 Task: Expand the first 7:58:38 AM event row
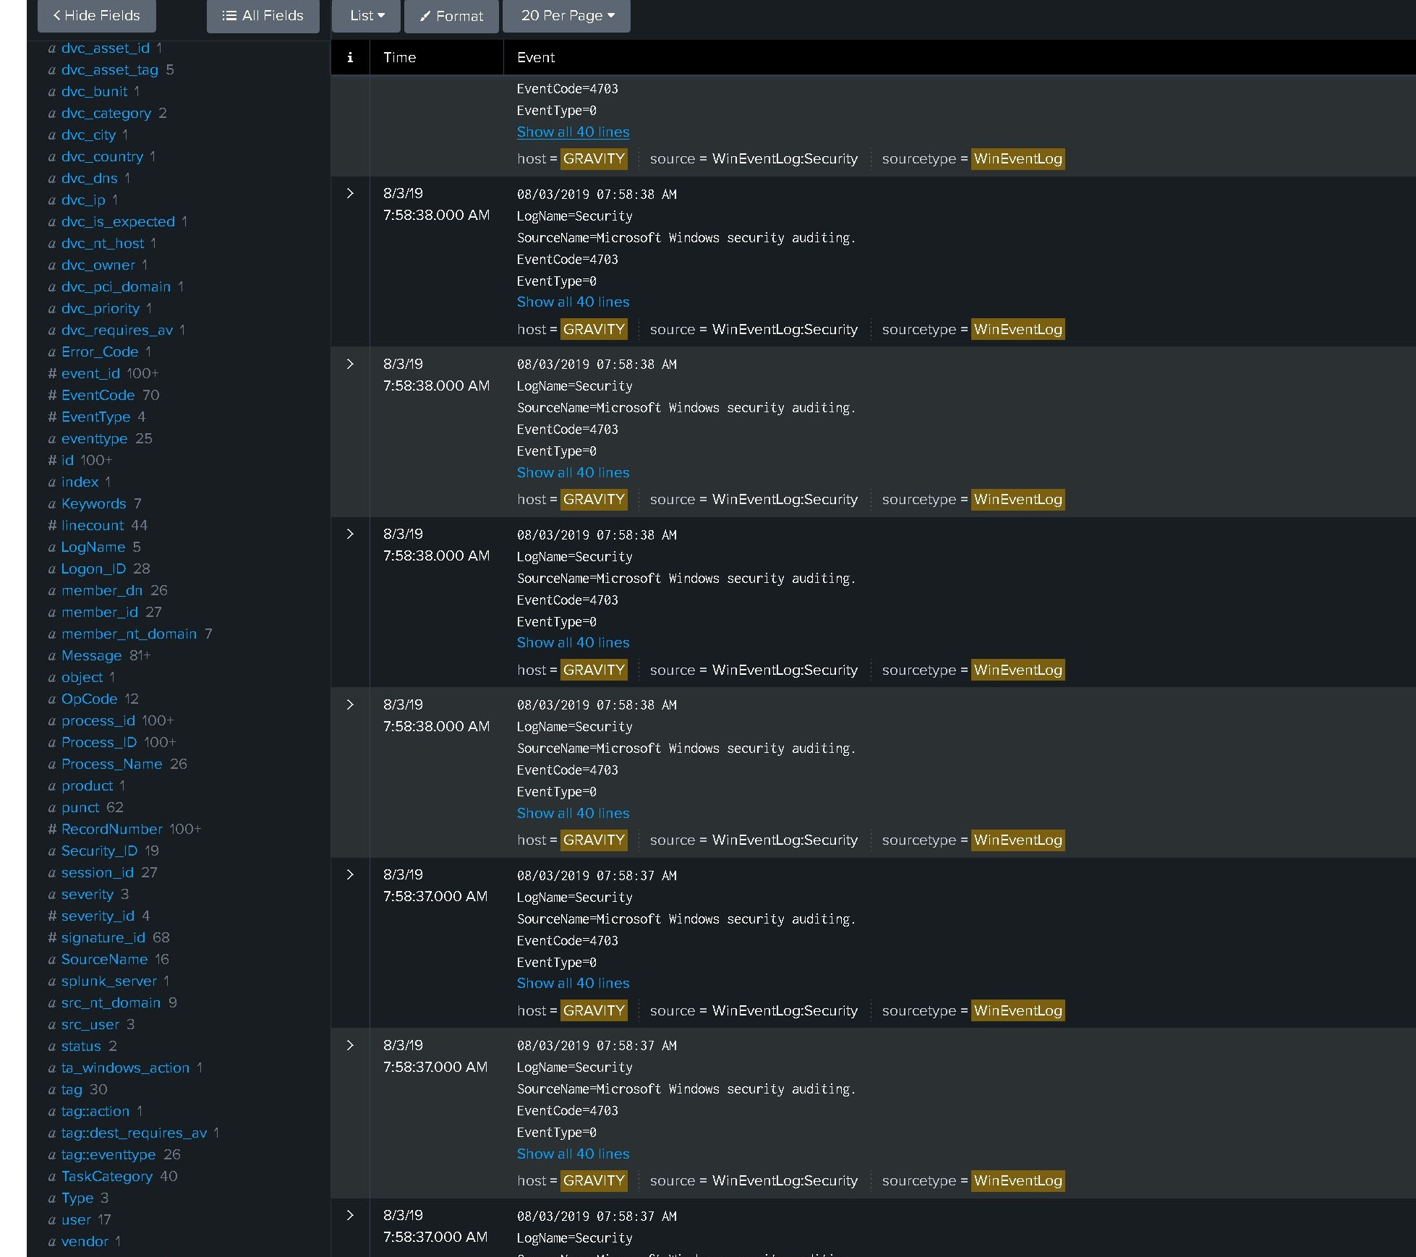click(350, 194)
